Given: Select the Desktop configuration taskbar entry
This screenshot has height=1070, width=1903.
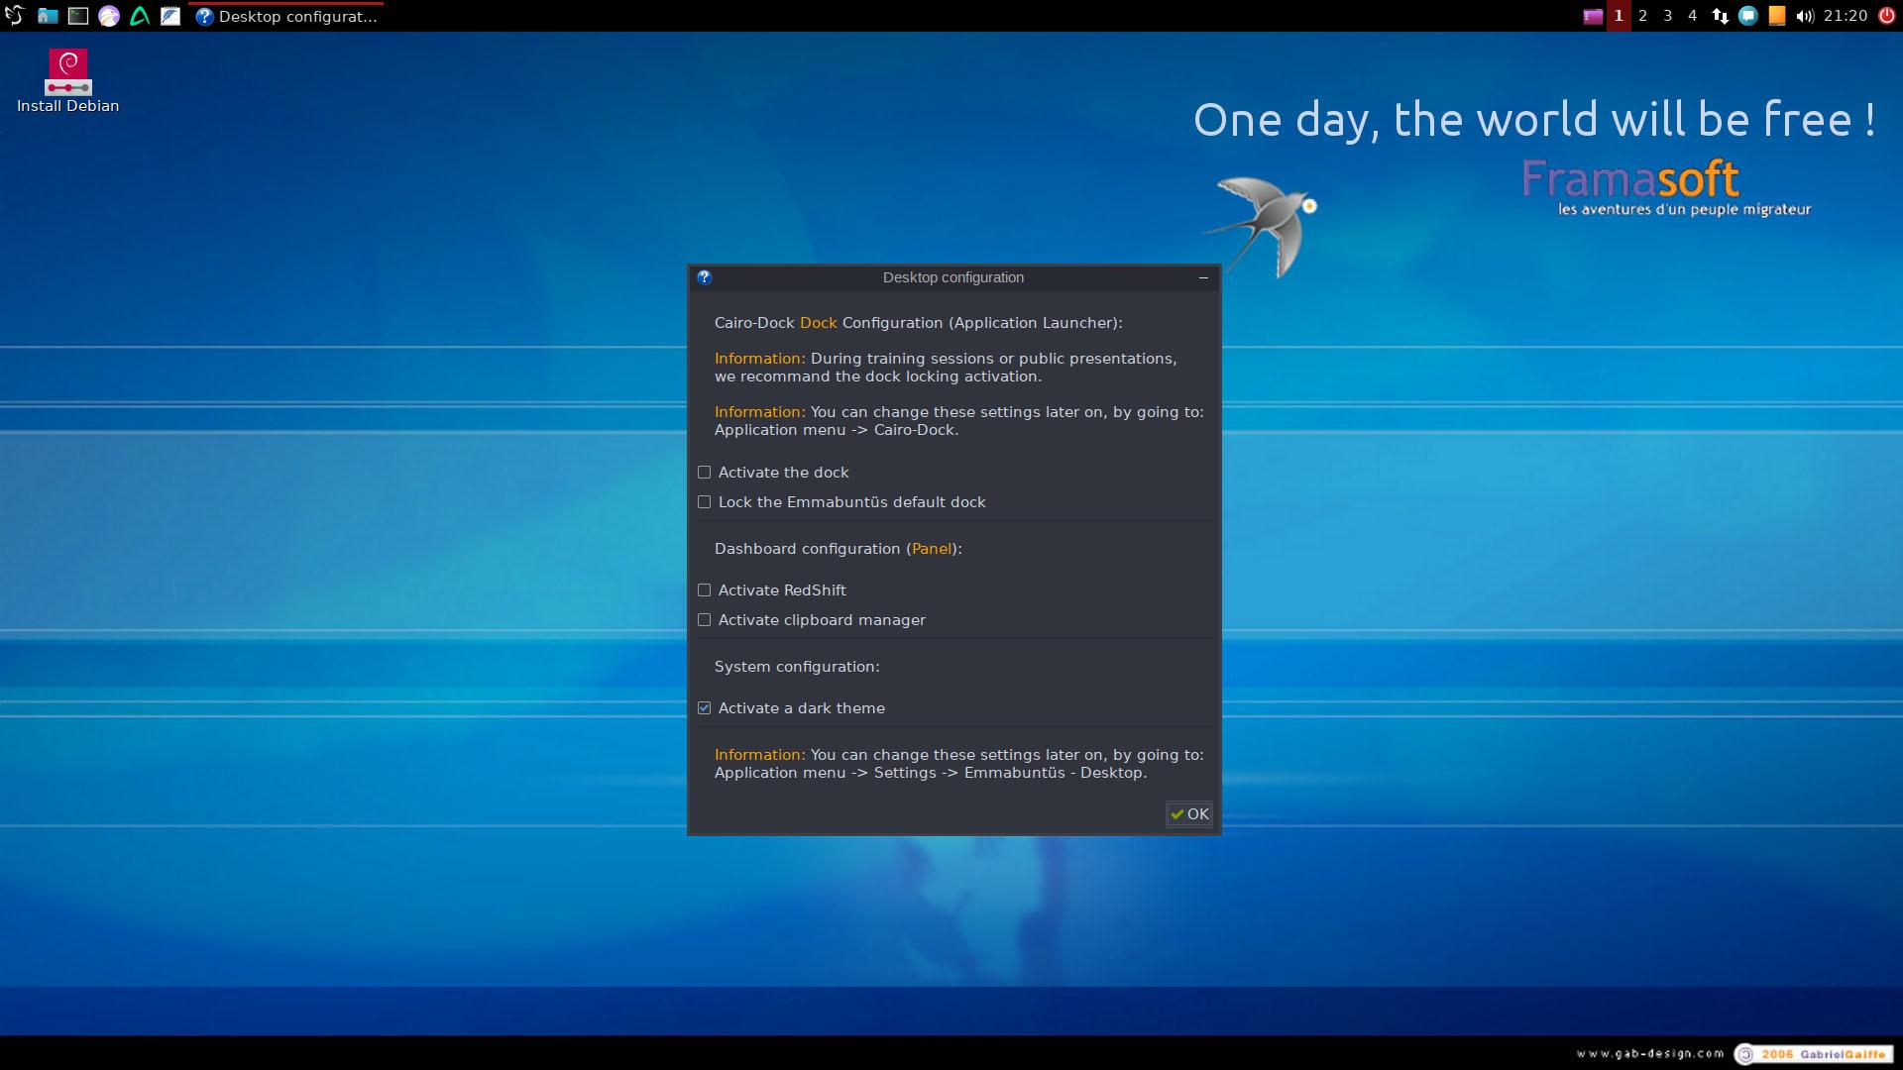Looking at the screenshot, I should click(x=287, y=16).
